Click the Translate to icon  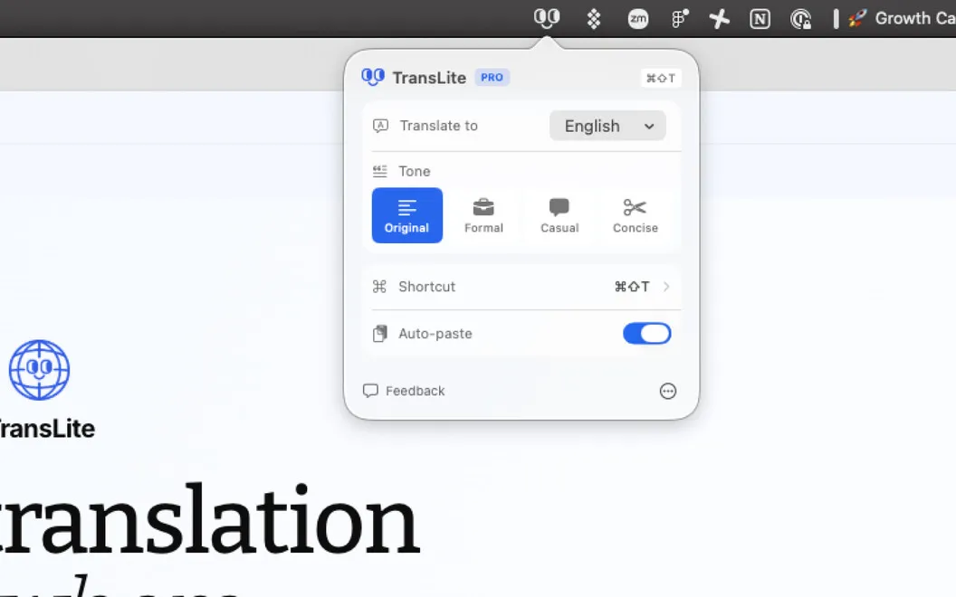380,126
